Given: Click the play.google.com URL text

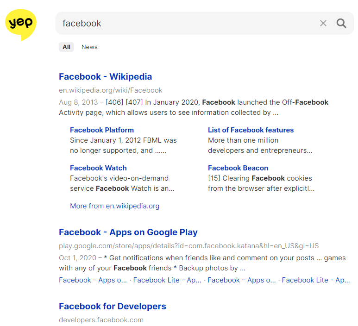Looking at the screenshot, I should (x=189, y=246).
